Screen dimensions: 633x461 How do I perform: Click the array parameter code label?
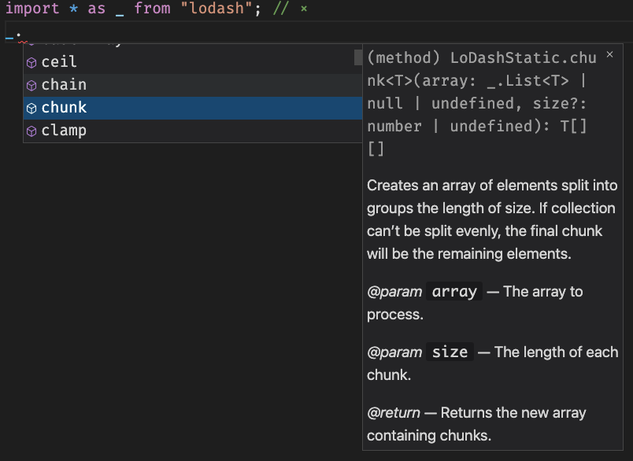coord(454,291)
